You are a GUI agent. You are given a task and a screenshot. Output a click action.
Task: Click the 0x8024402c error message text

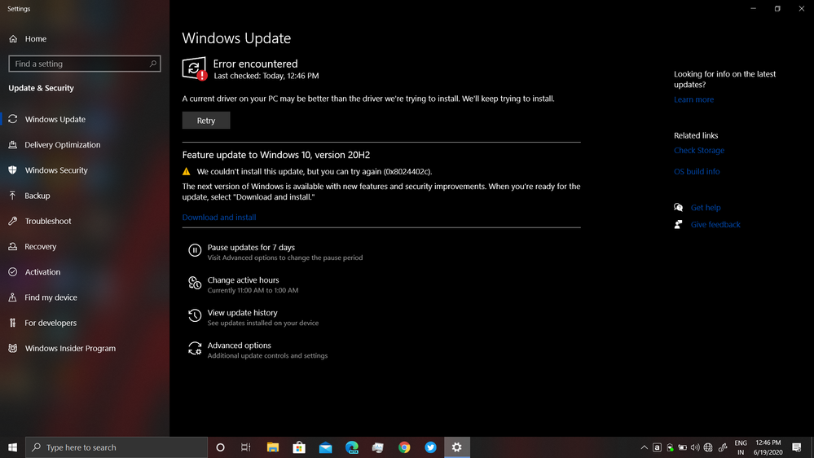[315, 171]
